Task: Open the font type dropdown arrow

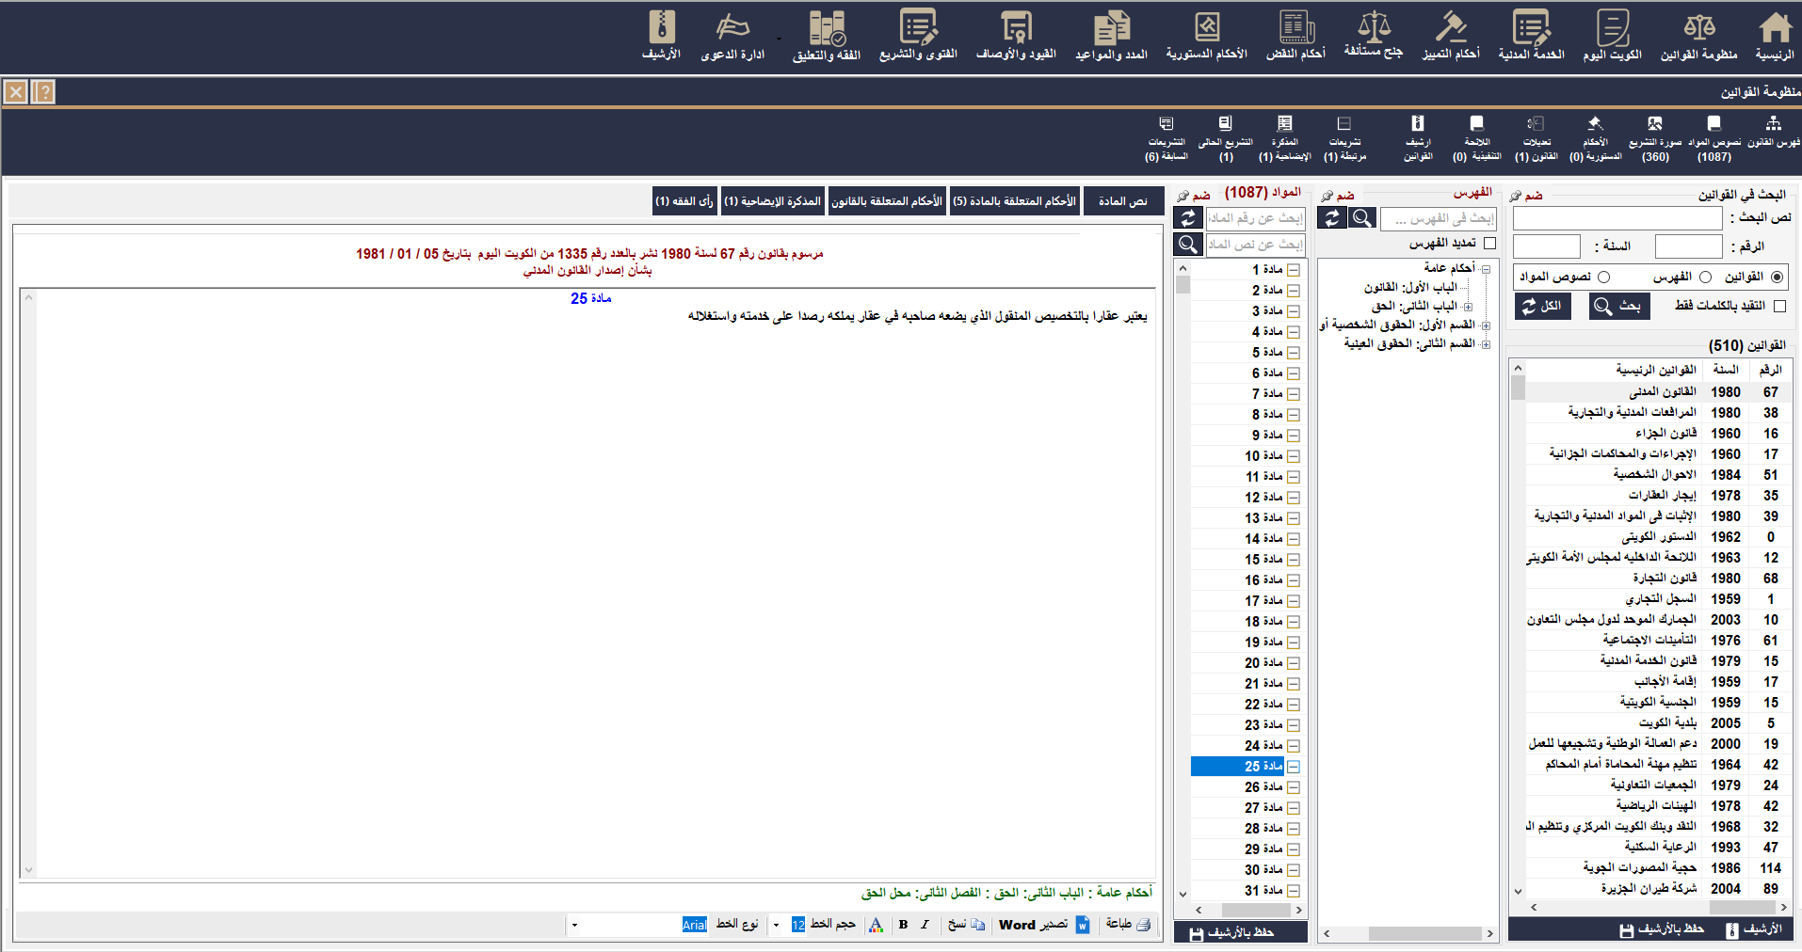Action: (x=574, y=925)
